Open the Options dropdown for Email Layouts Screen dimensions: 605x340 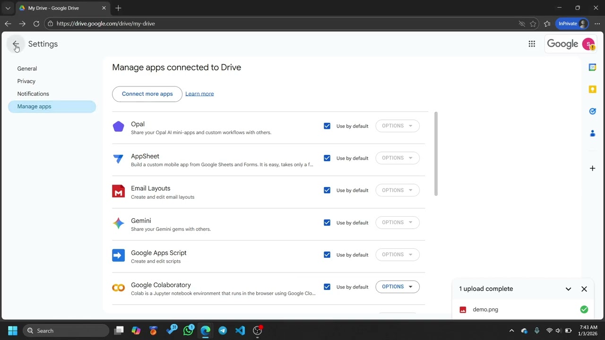pos(398,190)
